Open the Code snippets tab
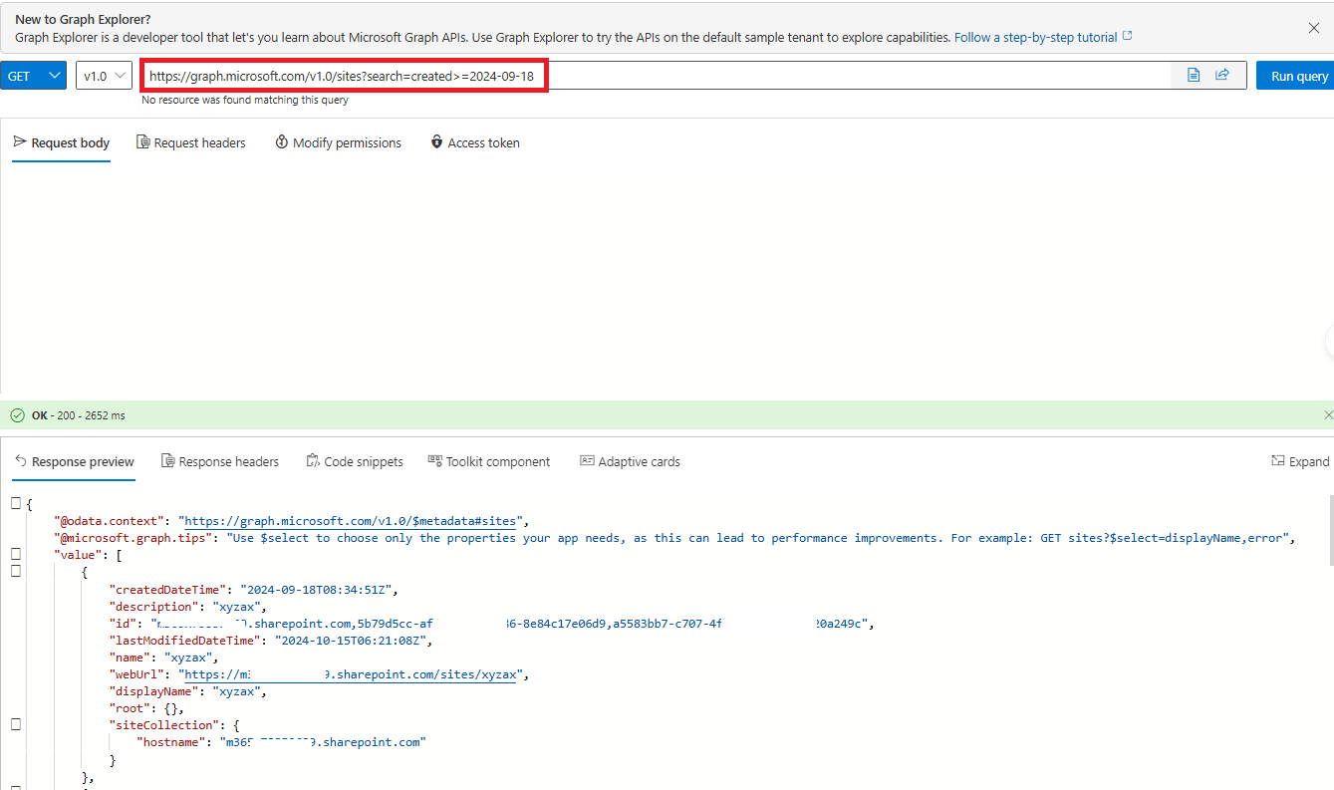 tap(355, 461)
